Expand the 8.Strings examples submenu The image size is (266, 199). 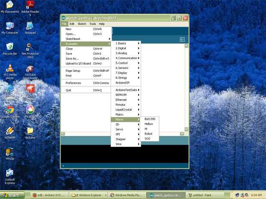pos(126,77)
